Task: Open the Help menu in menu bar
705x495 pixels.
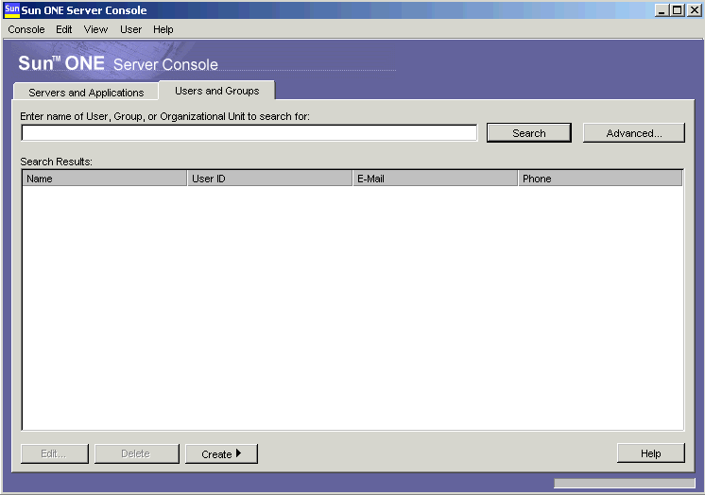Action: pos(163,29)
